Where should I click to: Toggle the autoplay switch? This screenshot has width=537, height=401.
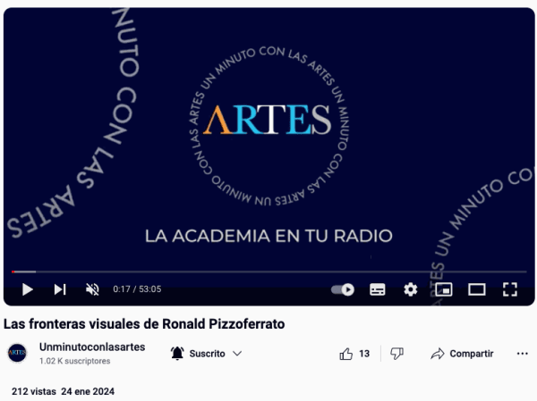click(x=343, y=289)
